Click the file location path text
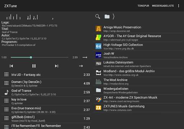Image resolution: width=184 pixels, height=129 pixels. click(29, 25)
